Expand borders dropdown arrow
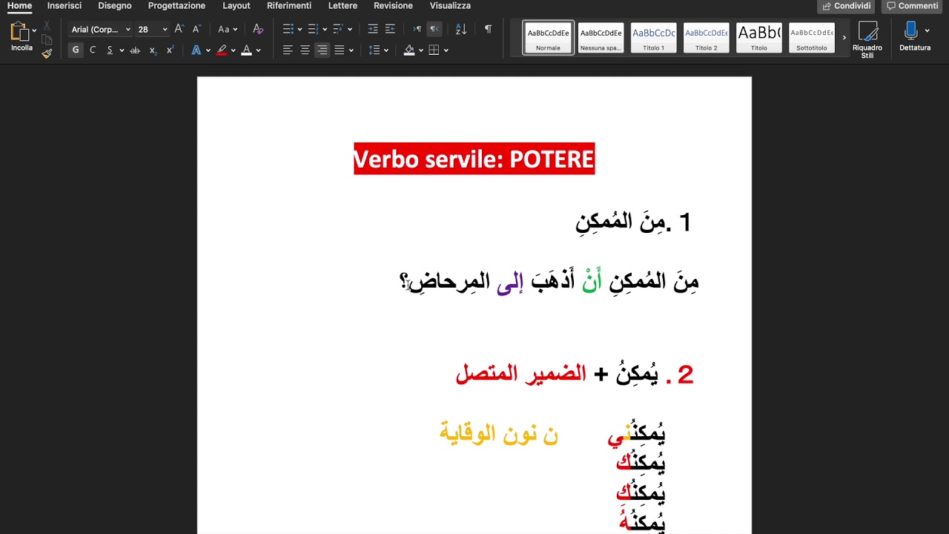Viewport: 949px width, 534px height. click(x=446, y=50)
